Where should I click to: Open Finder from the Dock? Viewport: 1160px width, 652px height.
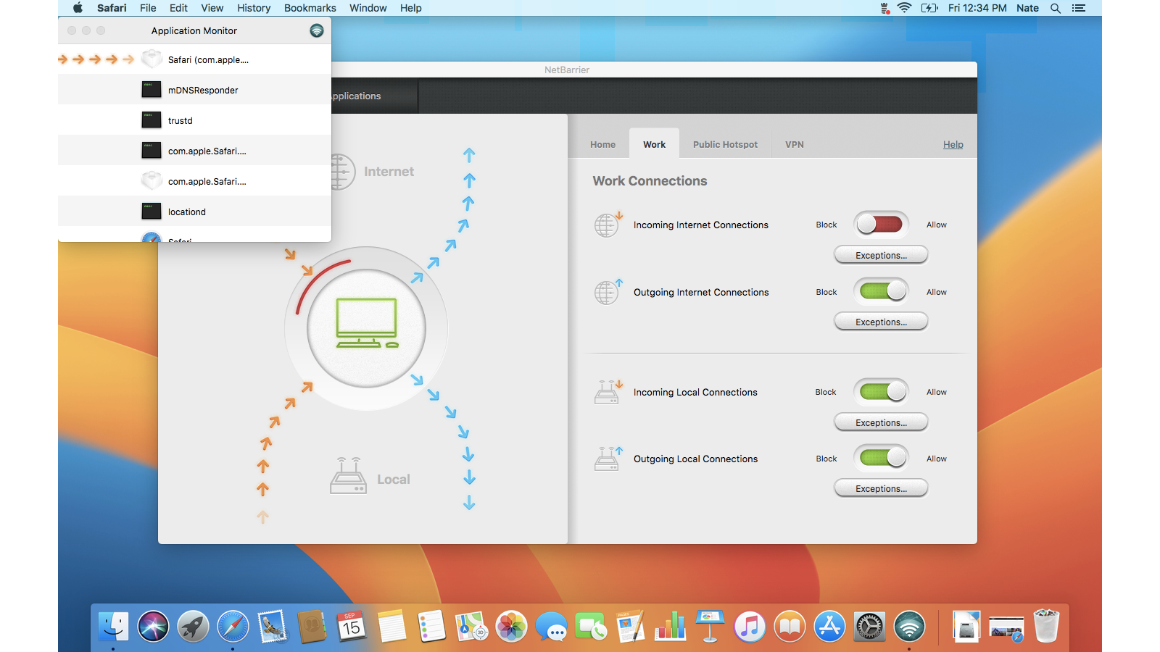(113, 627)
